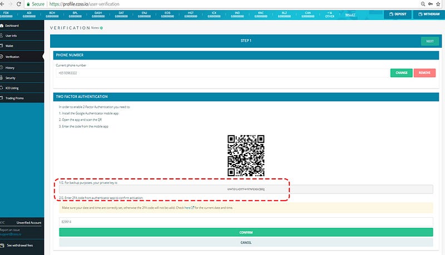The image size is (445, 255).
Task: Click the current phone number field
Action: point(222,73)
